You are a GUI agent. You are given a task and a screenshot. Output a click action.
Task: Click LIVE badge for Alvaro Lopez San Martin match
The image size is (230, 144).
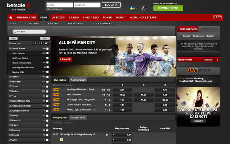[56, 109]
